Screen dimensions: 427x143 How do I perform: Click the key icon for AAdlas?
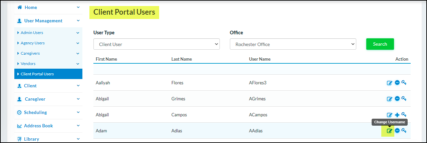tap(404, 131)
